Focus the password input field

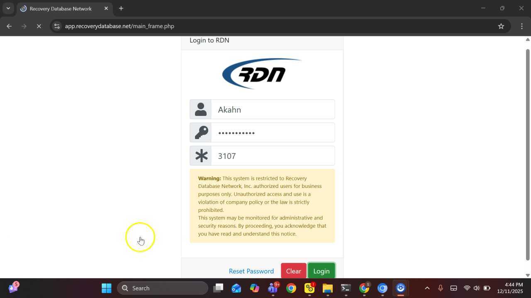pos(273,132)
